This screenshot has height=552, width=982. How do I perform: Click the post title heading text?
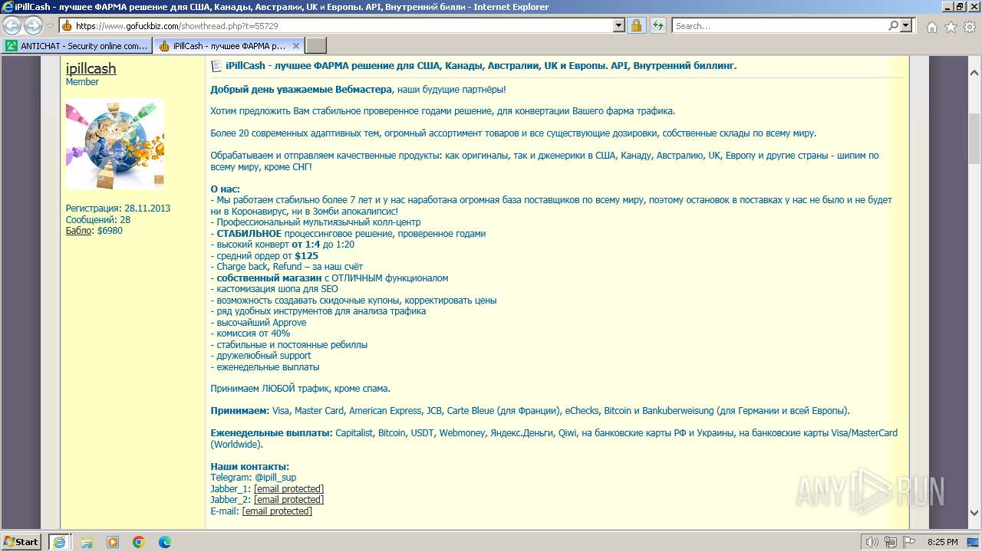pyautogui.click(x=481, y=66)
